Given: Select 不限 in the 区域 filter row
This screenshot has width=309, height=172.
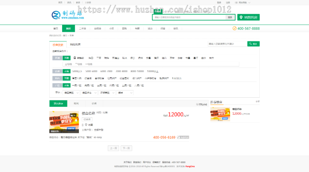Looking at the screenshot, I should click(x=66, y=58).
